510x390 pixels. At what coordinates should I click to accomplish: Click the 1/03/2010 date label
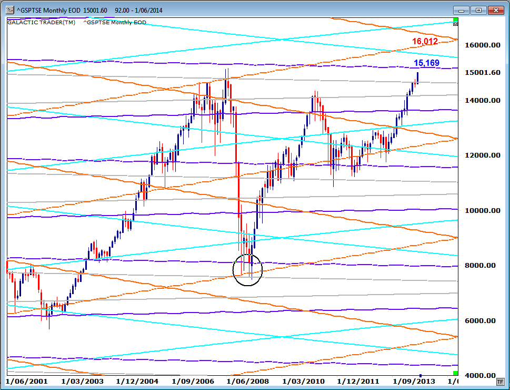[303, 381]
